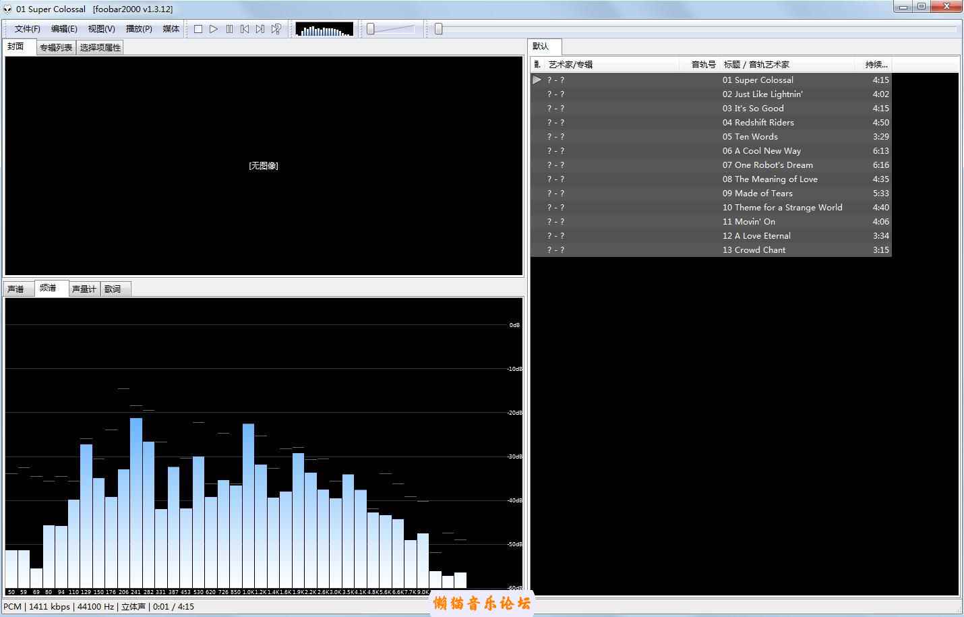
Task: Select track 09 Made of Tears
Action: coord(711,193)
